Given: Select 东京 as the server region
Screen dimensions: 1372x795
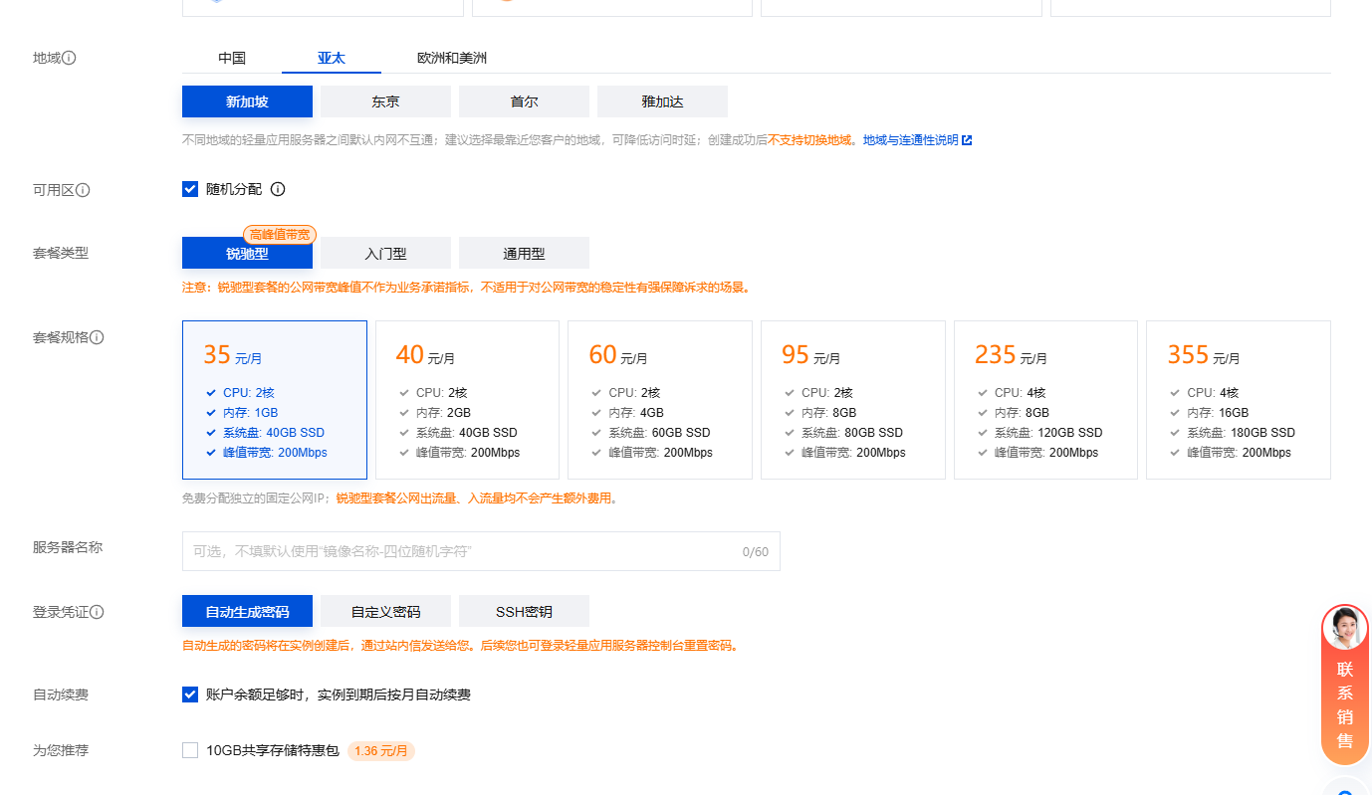Looking at the screenshot, I should 384,100.
